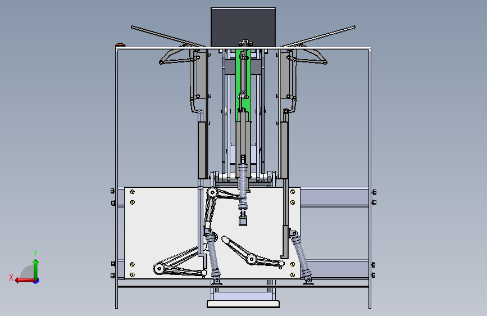
Task: Select the left angled rod above the frame
Action: coord(168,37)
